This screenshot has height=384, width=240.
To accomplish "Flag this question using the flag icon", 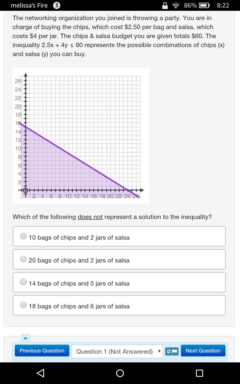I will pyautogui.click(x=172, y=351).
